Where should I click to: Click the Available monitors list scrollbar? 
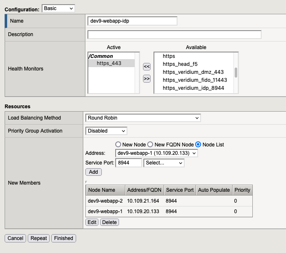(236, 72)
